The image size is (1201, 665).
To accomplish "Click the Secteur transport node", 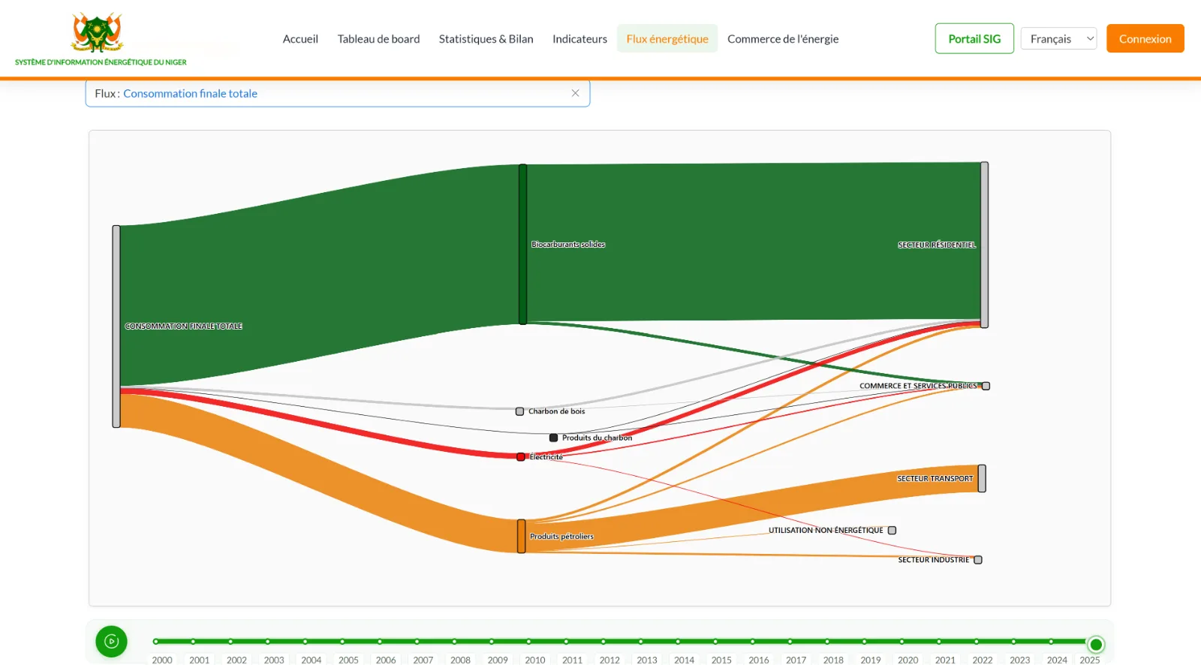I will coord(982,478).
